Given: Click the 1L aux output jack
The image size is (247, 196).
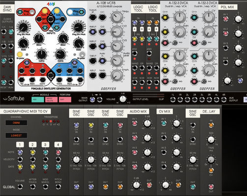Looking at the screenshot, I should [x=173, y=99].
